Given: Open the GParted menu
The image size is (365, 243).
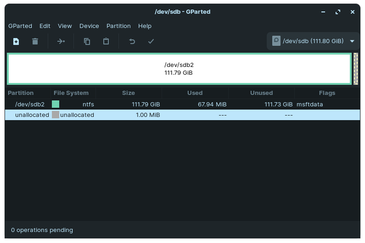Looking at the screenshot, I should pos(20,26).
